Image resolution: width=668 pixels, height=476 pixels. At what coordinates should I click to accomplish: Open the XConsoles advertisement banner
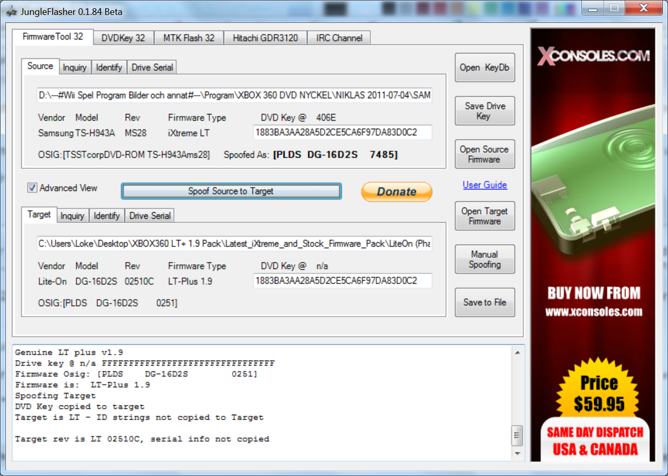tap(593, 245)
